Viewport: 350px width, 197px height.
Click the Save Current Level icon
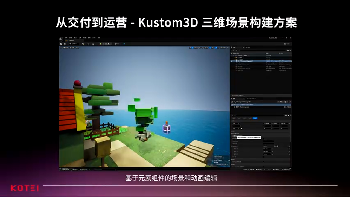61,44
